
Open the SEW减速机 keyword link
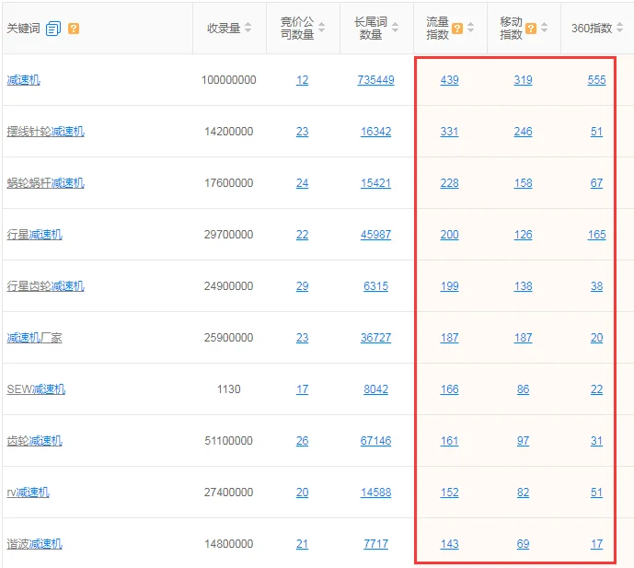click(x=36, y=389)
